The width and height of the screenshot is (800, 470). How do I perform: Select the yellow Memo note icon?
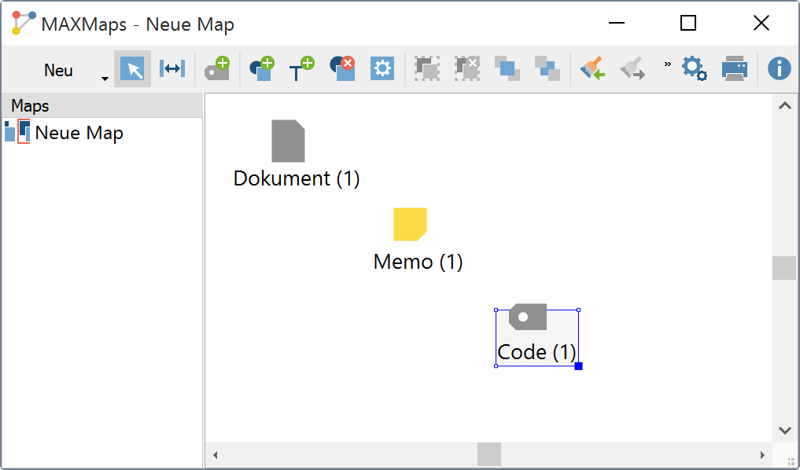click(410, 224)
